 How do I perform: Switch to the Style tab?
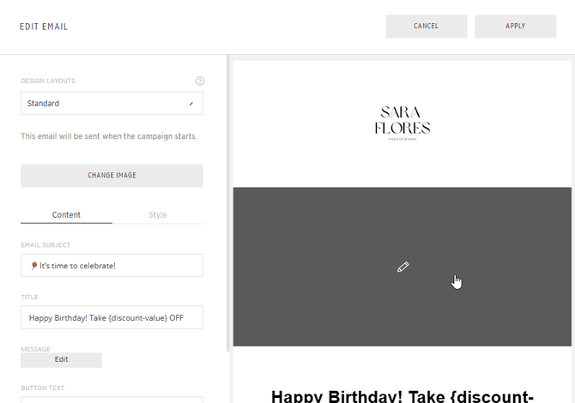pos(158,215)
